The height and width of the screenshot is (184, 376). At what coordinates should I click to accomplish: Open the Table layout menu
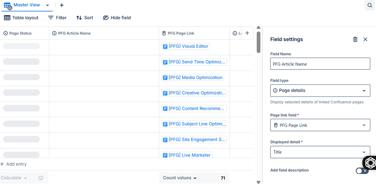21,18
